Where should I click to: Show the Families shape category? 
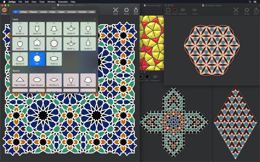[x=82, y=12]
